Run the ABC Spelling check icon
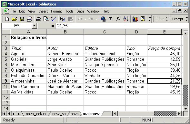This screenshot has width=190, height=124. click(53, 19)
